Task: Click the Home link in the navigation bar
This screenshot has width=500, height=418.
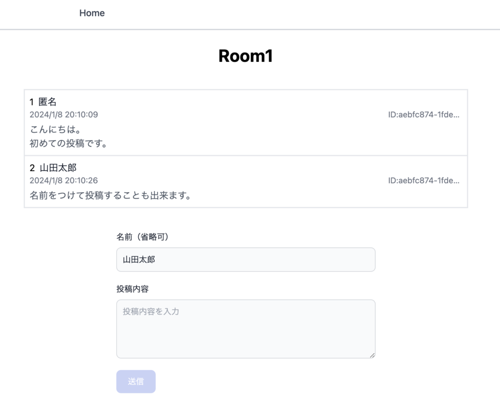Action: 92,13
